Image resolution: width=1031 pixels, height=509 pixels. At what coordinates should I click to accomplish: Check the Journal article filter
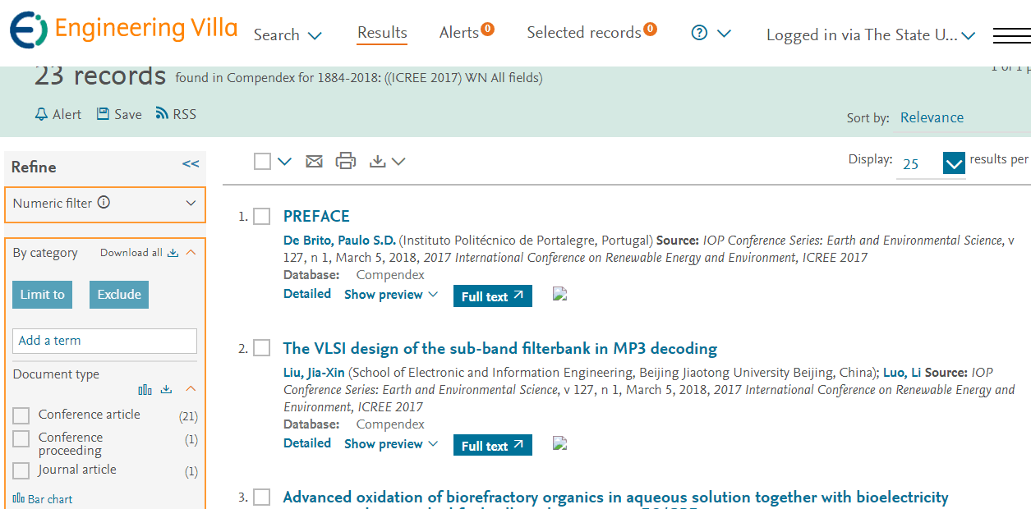pos(21,471)
